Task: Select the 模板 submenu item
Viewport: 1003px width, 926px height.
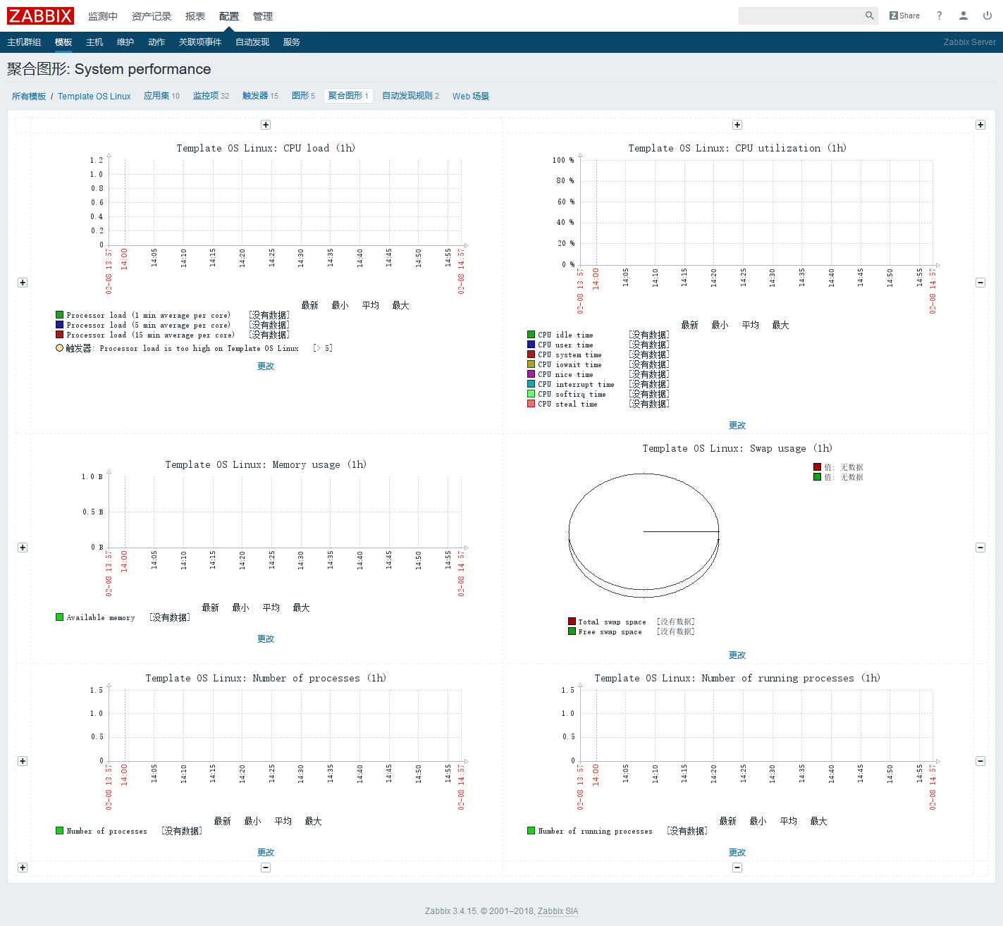Action: click(63, 42)
